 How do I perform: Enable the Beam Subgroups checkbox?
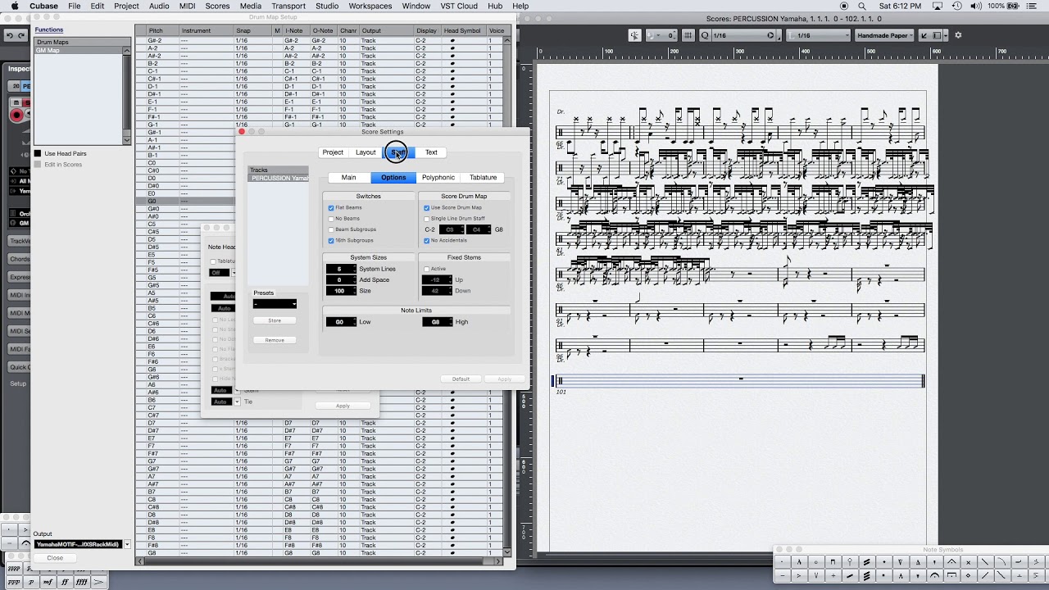[331, 229]
